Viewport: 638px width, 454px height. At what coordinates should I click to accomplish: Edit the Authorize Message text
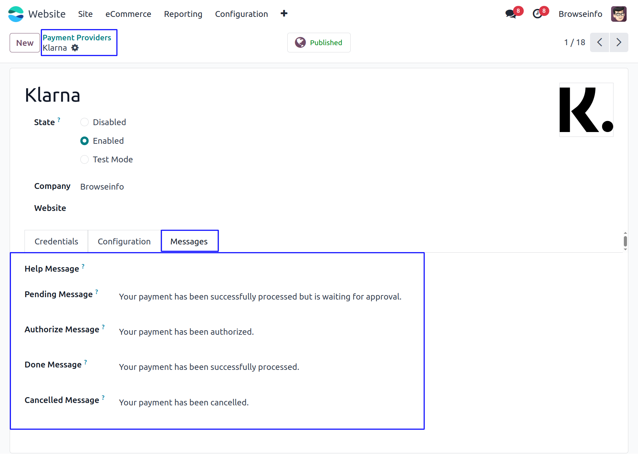click(x=186, y=332)
